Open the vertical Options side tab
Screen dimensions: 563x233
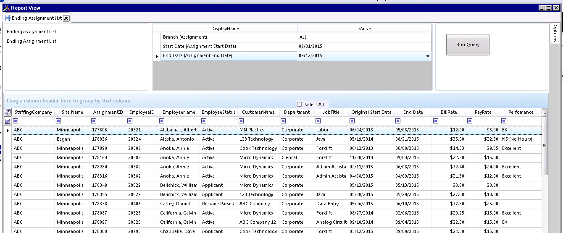tap(555, 33)
